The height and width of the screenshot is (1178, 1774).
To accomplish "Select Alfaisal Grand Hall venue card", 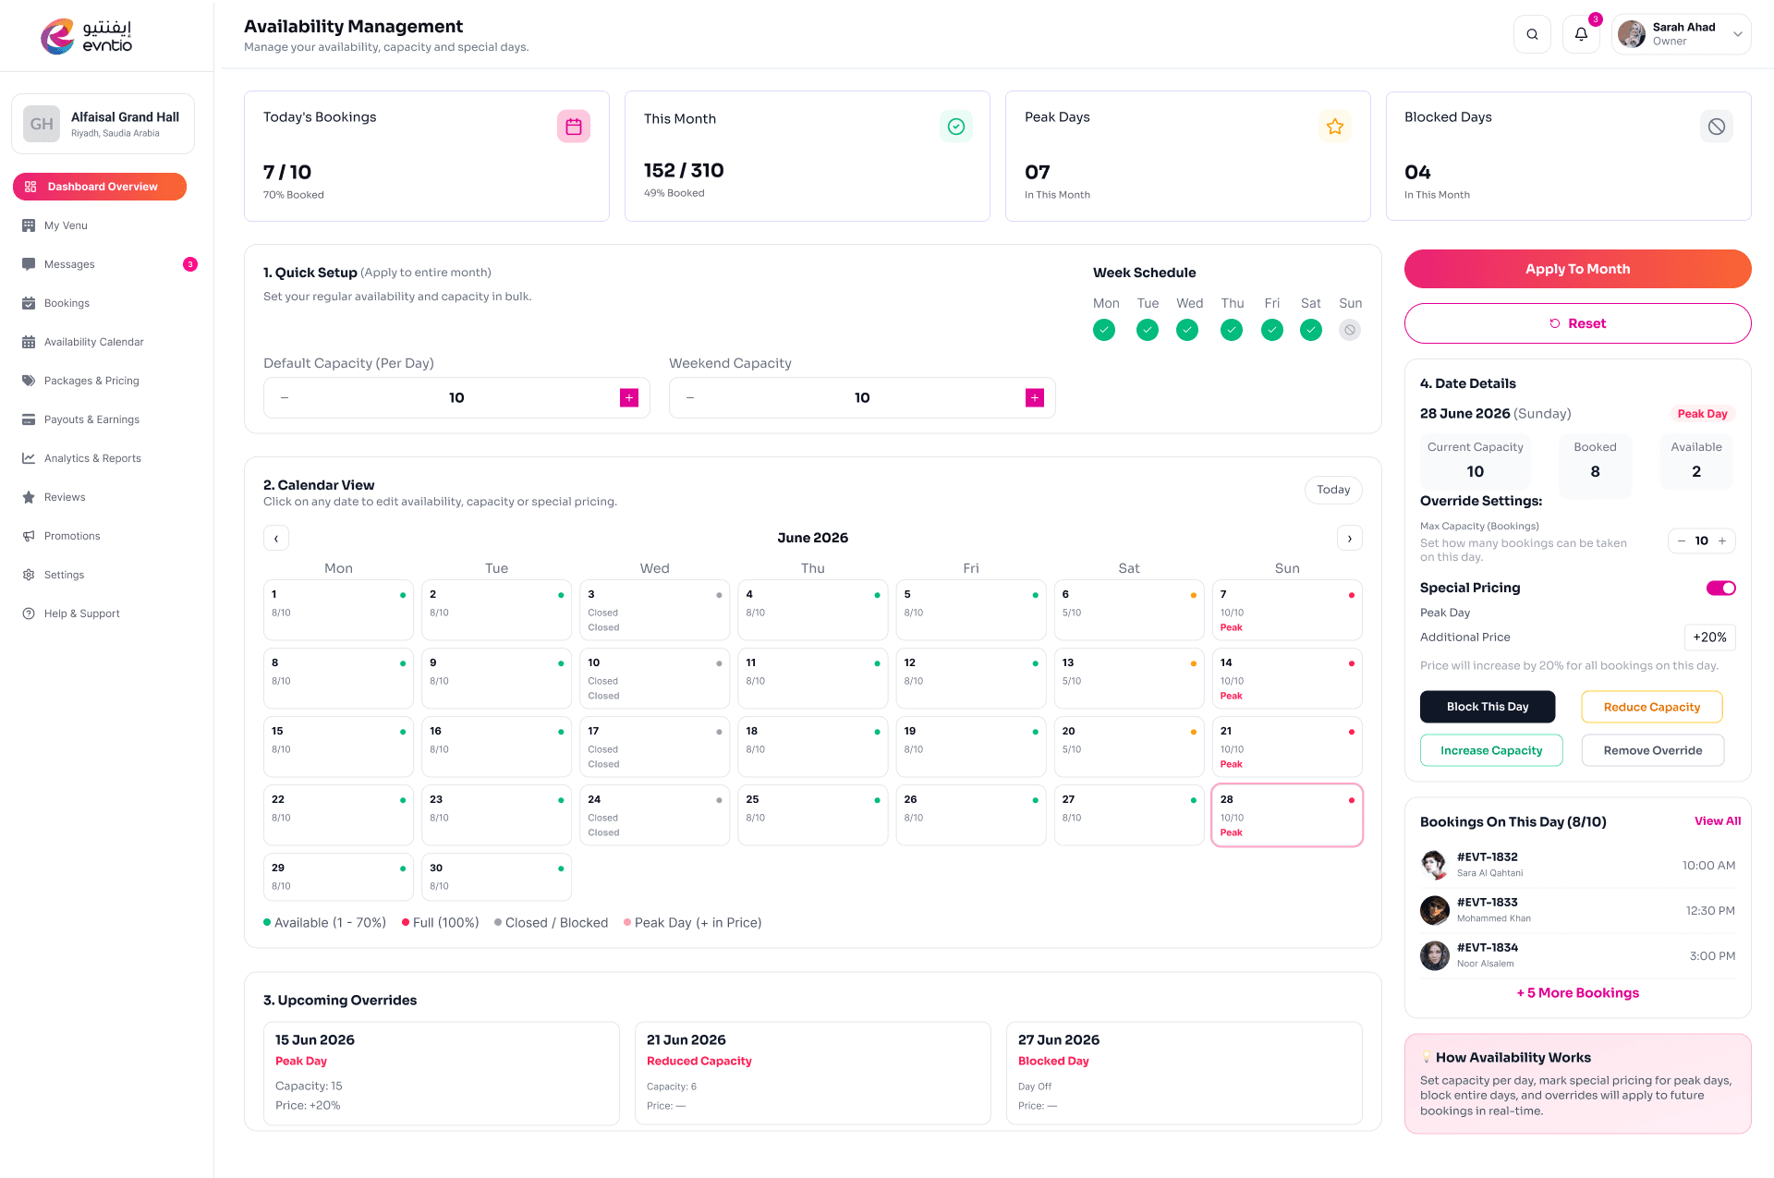I will pos(103,124).
